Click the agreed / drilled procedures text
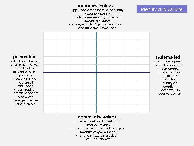 point(168,63)
